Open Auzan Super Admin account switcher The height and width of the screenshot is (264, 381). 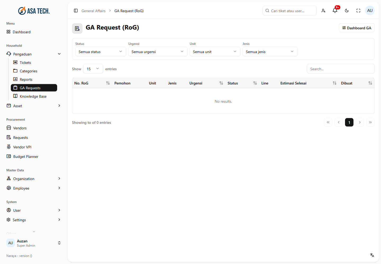click(x=34, y=243)
